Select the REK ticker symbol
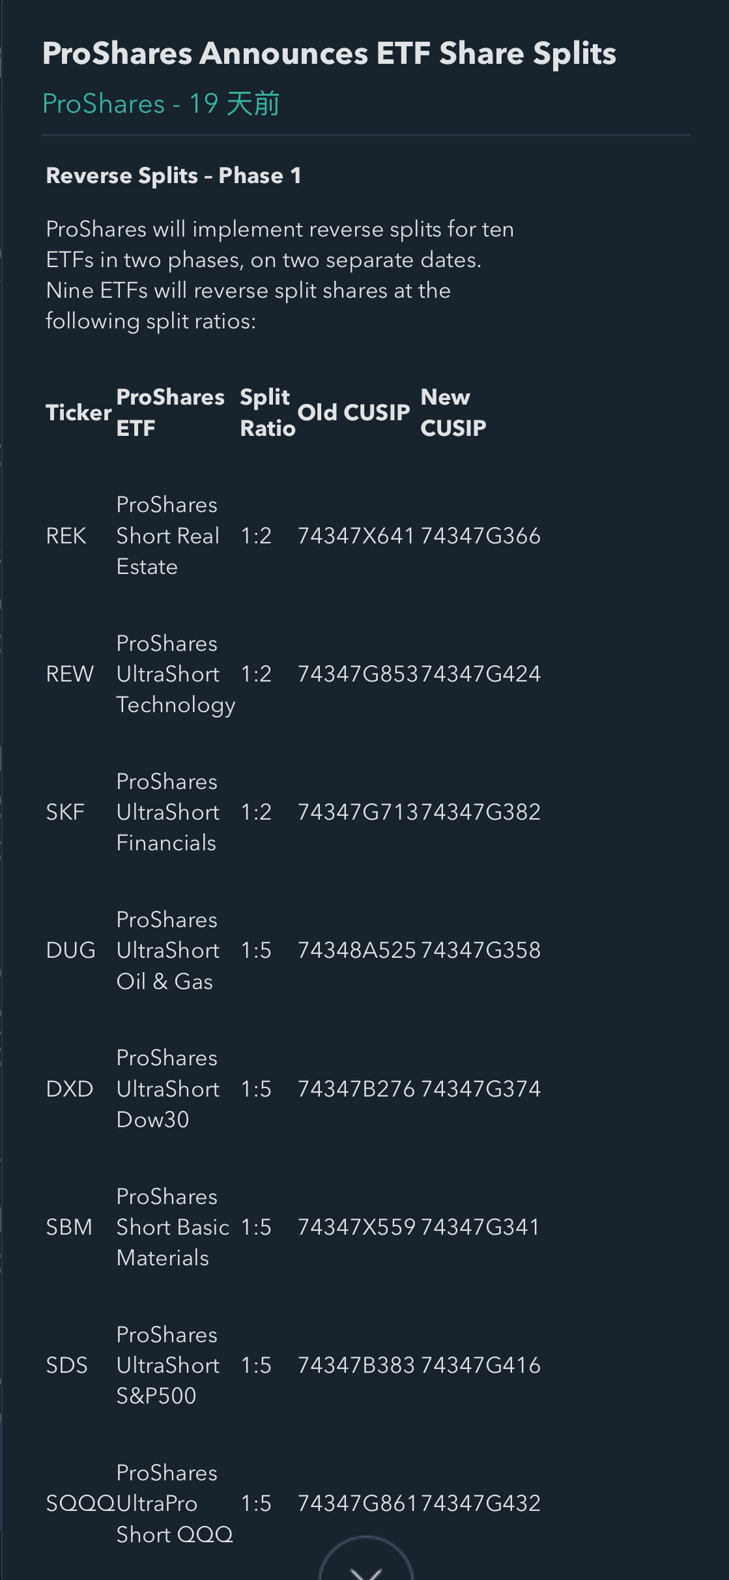The width and height of the screenshot is (729, 1580). coord(66,536)
